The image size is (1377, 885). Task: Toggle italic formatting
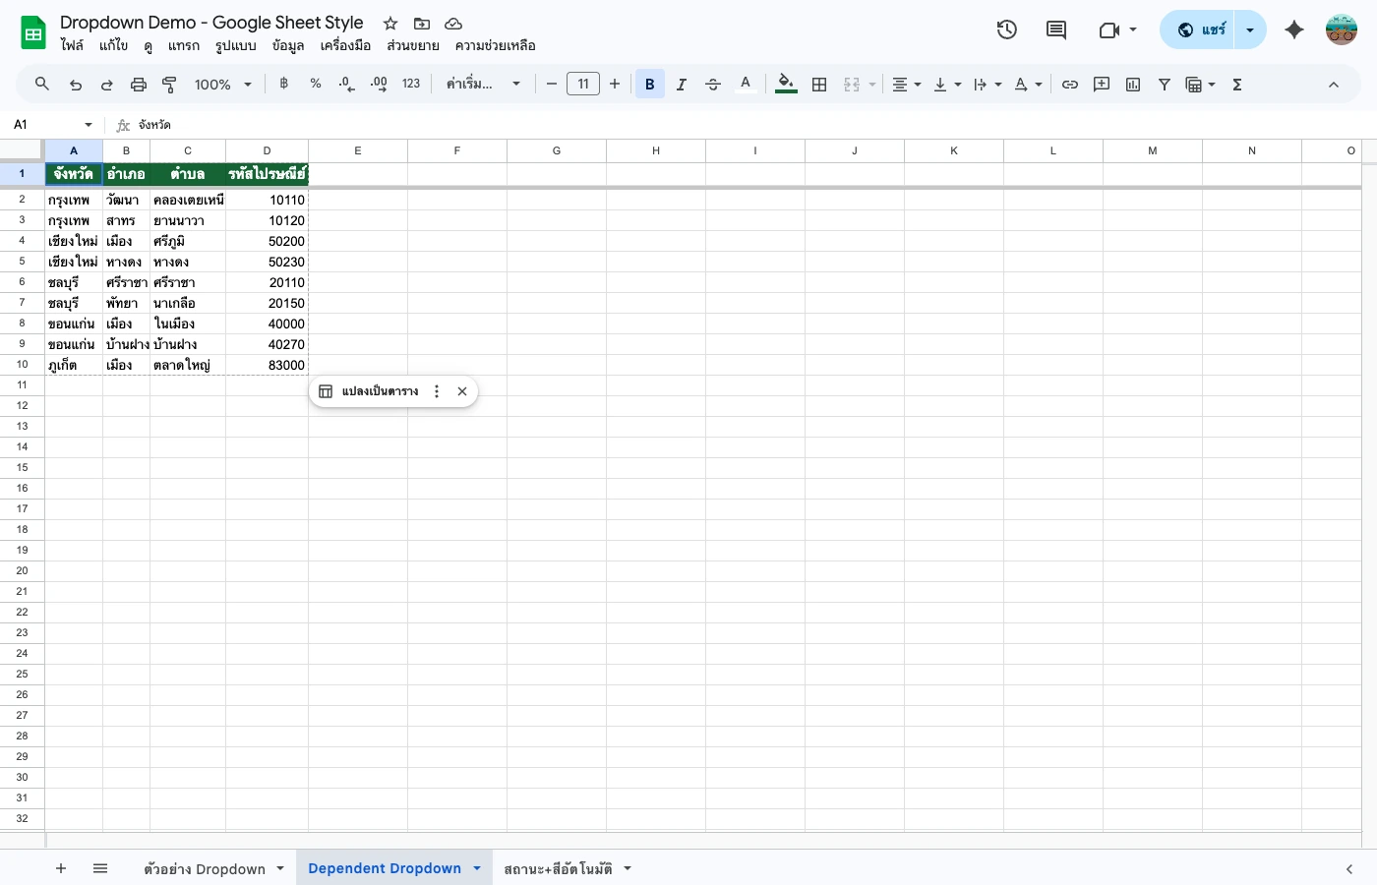click(681, 84)
